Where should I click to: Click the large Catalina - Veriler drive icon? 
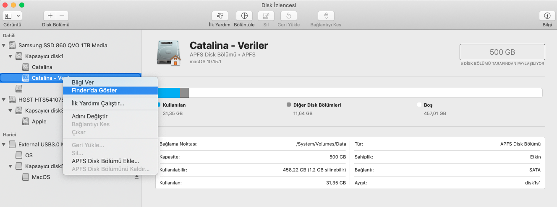(x=168, y=53)
